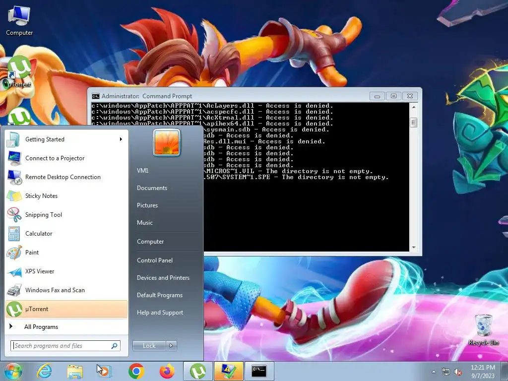The image size is (508, 381).
Task: Select the µTorrent desktop shortcut
Action: click(19, 72)
